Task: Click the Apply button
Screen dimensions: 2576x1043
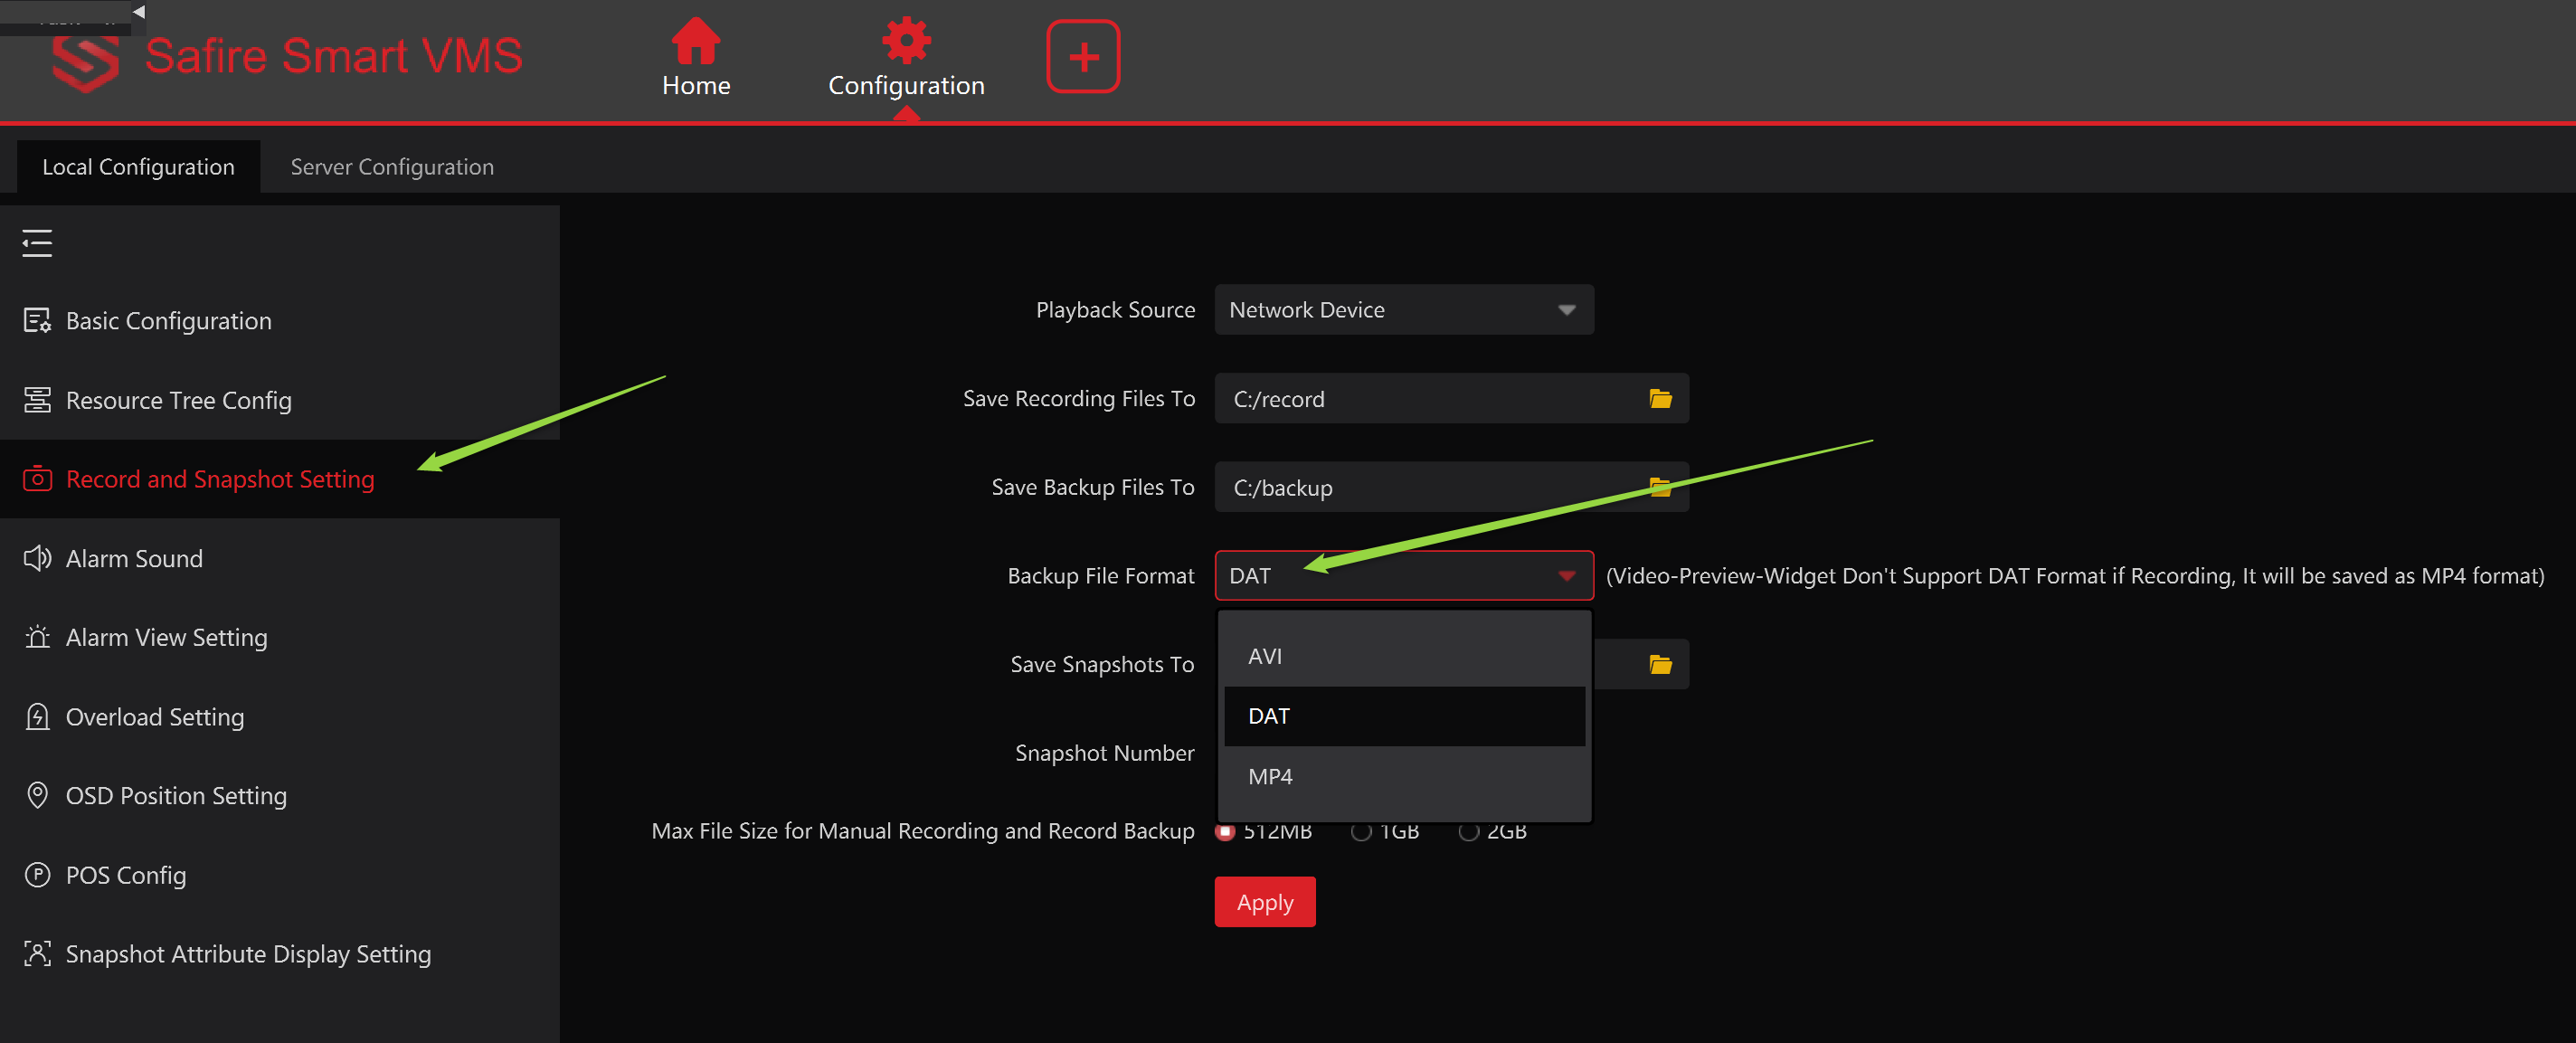Action: pyautogui.click(x=1265, y=902)
